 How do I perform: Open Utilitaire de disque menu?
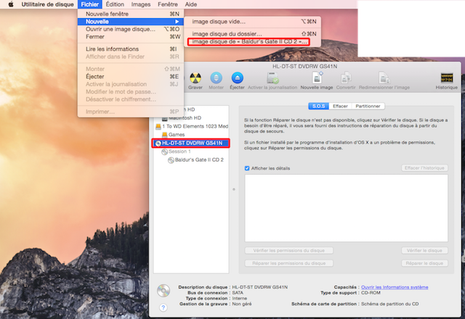pos(47,4)
